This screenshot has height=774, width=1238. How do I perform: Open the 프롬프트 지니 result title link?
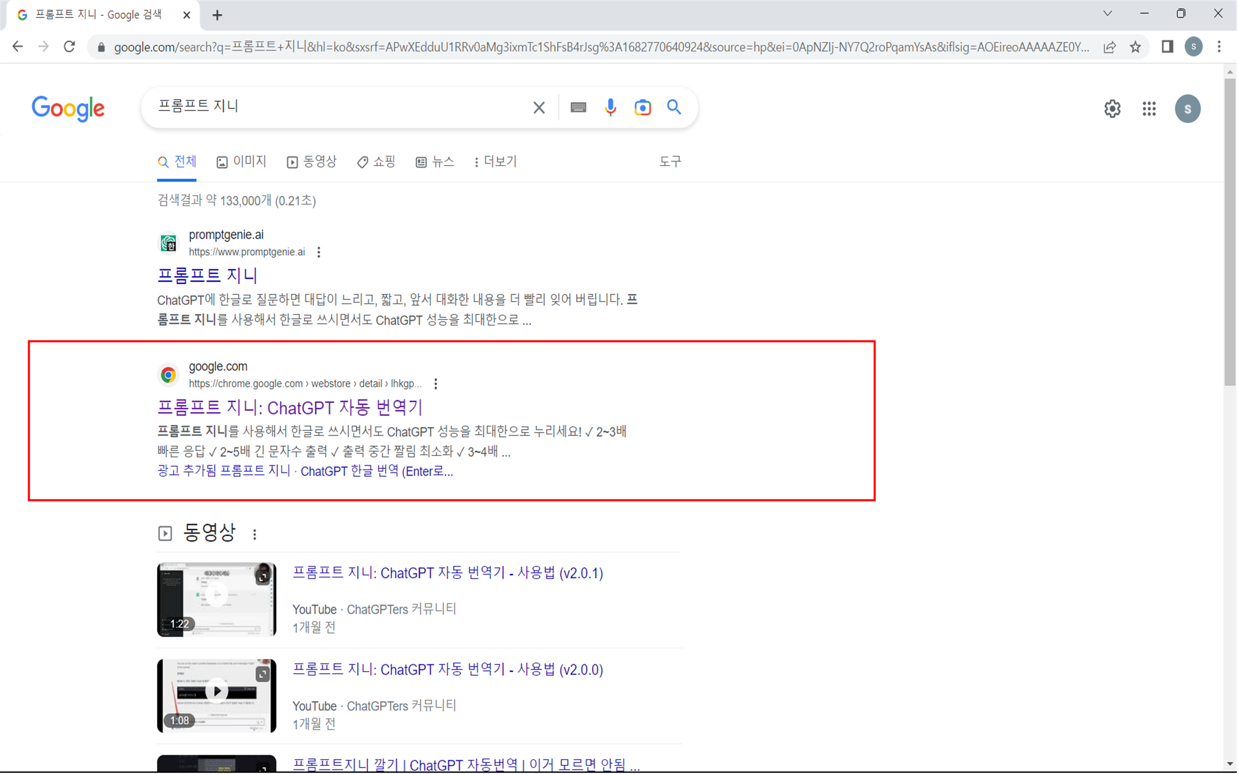click(x=207, y=276)
